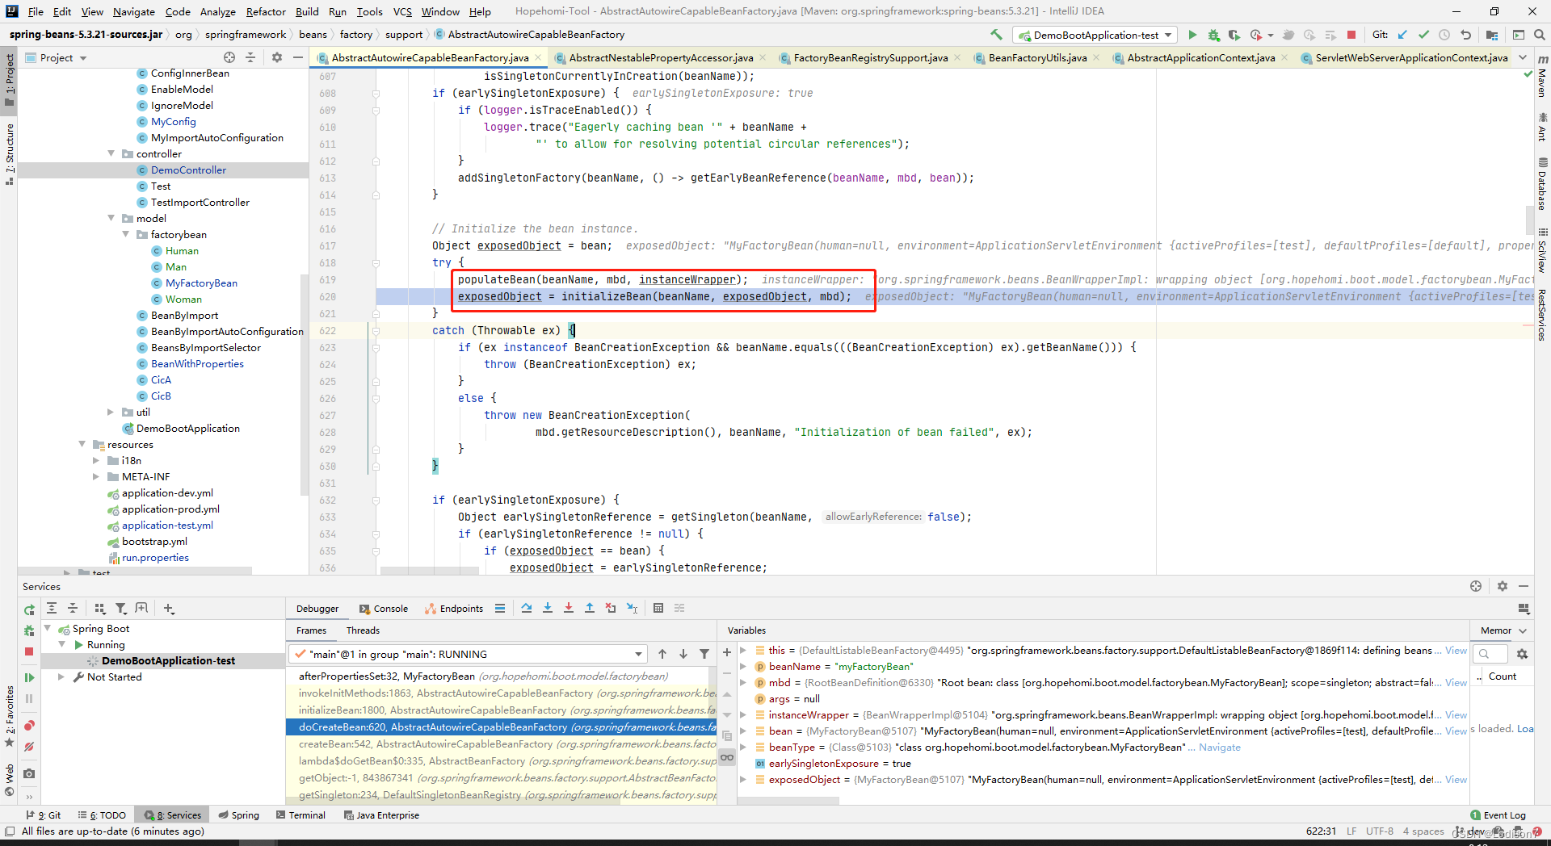Rollback changes with Git revert arrow
Screen dimensions: 1551x846
(x=1465, y=35)
